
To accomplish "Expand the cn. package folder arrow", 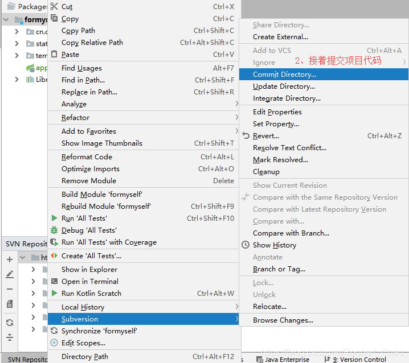I will click(17, 31).
